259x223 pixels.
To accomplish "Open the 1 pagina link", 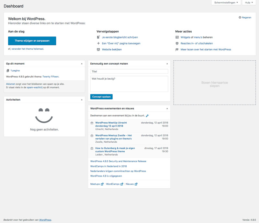I will [15, 70].
